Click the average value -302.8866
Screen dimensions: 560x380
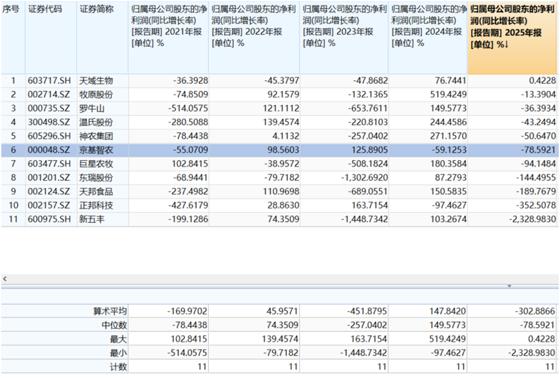(535, 311)
